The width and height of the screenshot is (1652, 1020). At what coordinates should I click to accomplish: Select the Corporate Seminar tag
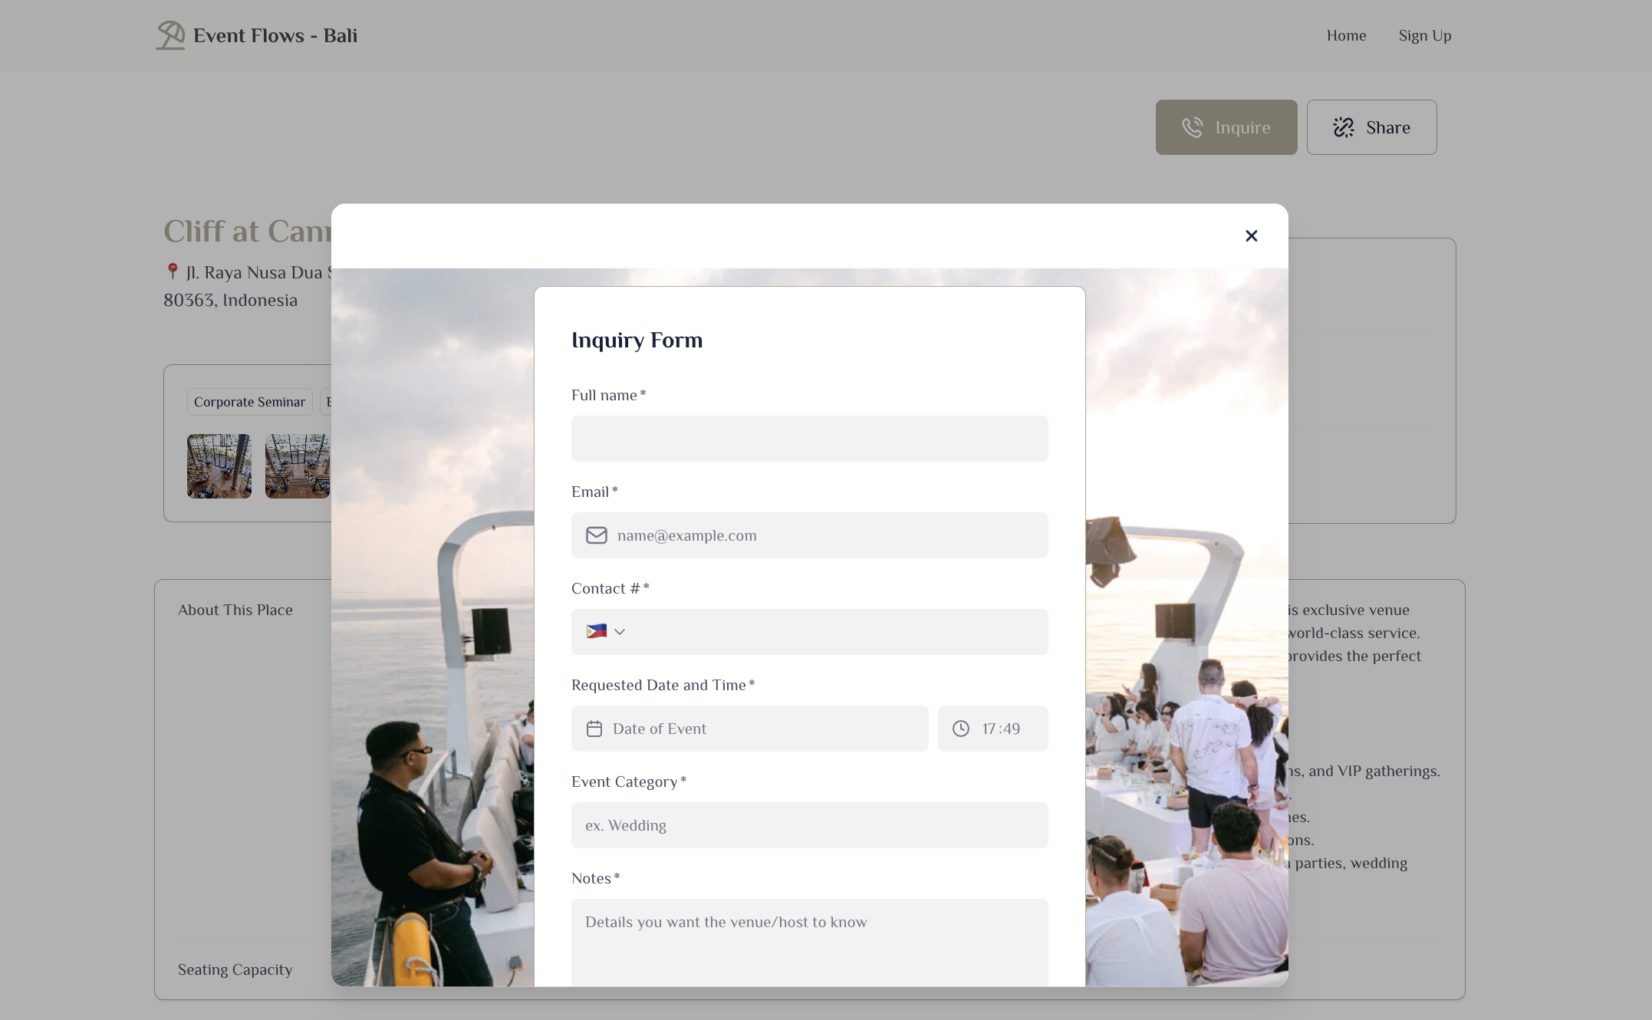249,402
